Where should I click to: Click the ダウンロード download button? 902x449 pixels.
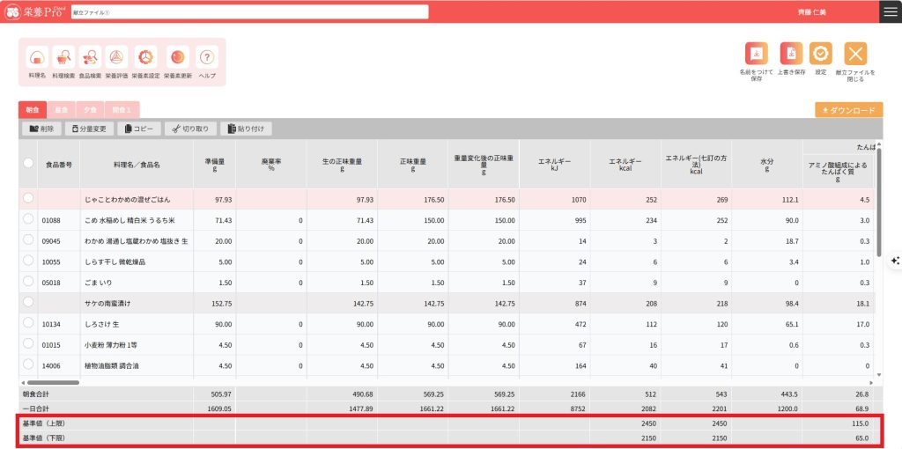point(847,110)
